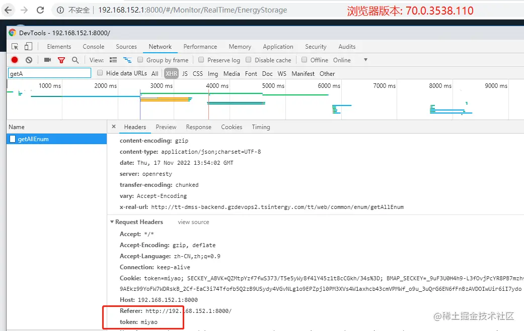Screen dimensions: 524x331
Task: Select the inspect element cursor icon
Action: pyautogui.click(x=16, y=46)
